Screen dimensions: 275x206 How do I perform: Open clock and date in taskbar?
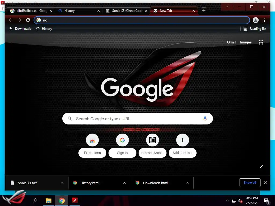(x=252, y=201)
